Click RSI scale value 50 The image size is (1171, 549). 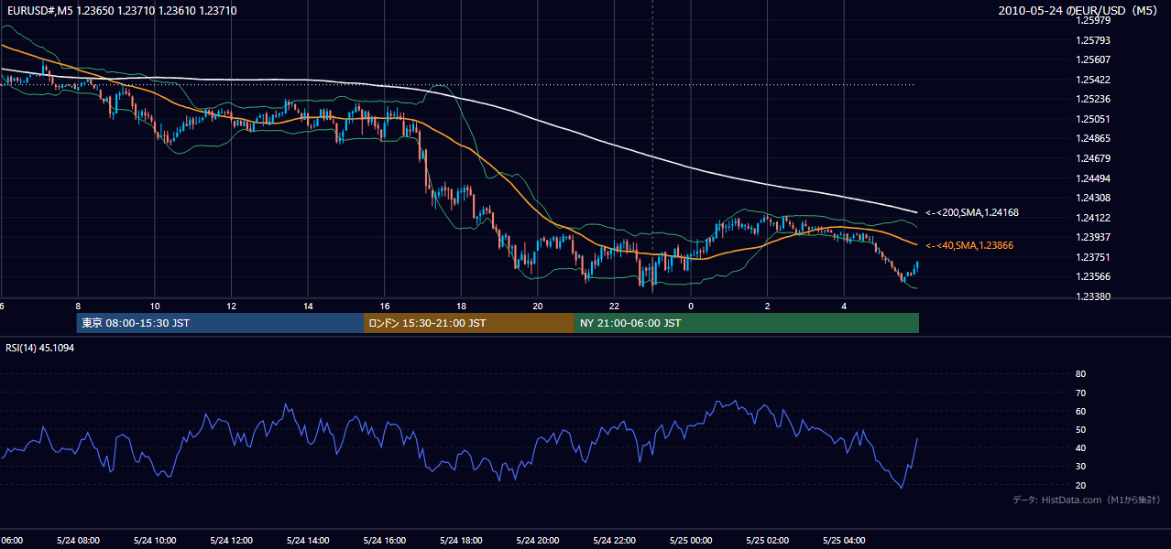tap(1080, 429)
